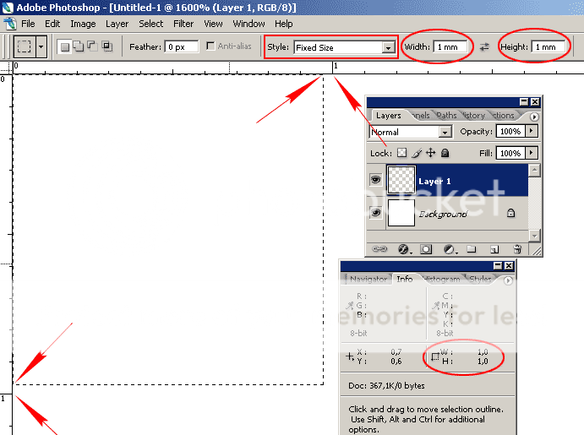Select the Layer 1 thumbnail

click(x=401, y=180)
